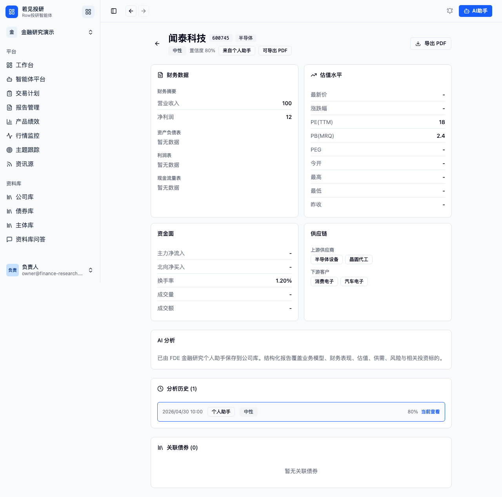Click the 半导体 industry tag in the header

pos(246,38)
